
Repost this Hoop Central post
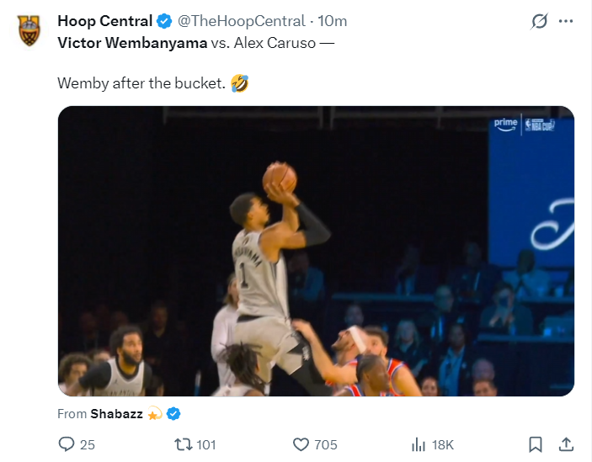point(183,443)
